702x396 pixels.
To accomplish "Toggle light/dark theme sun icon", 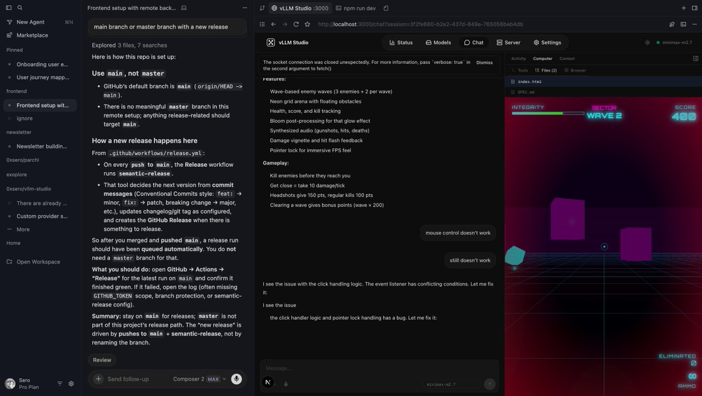I will coord(647,42).
